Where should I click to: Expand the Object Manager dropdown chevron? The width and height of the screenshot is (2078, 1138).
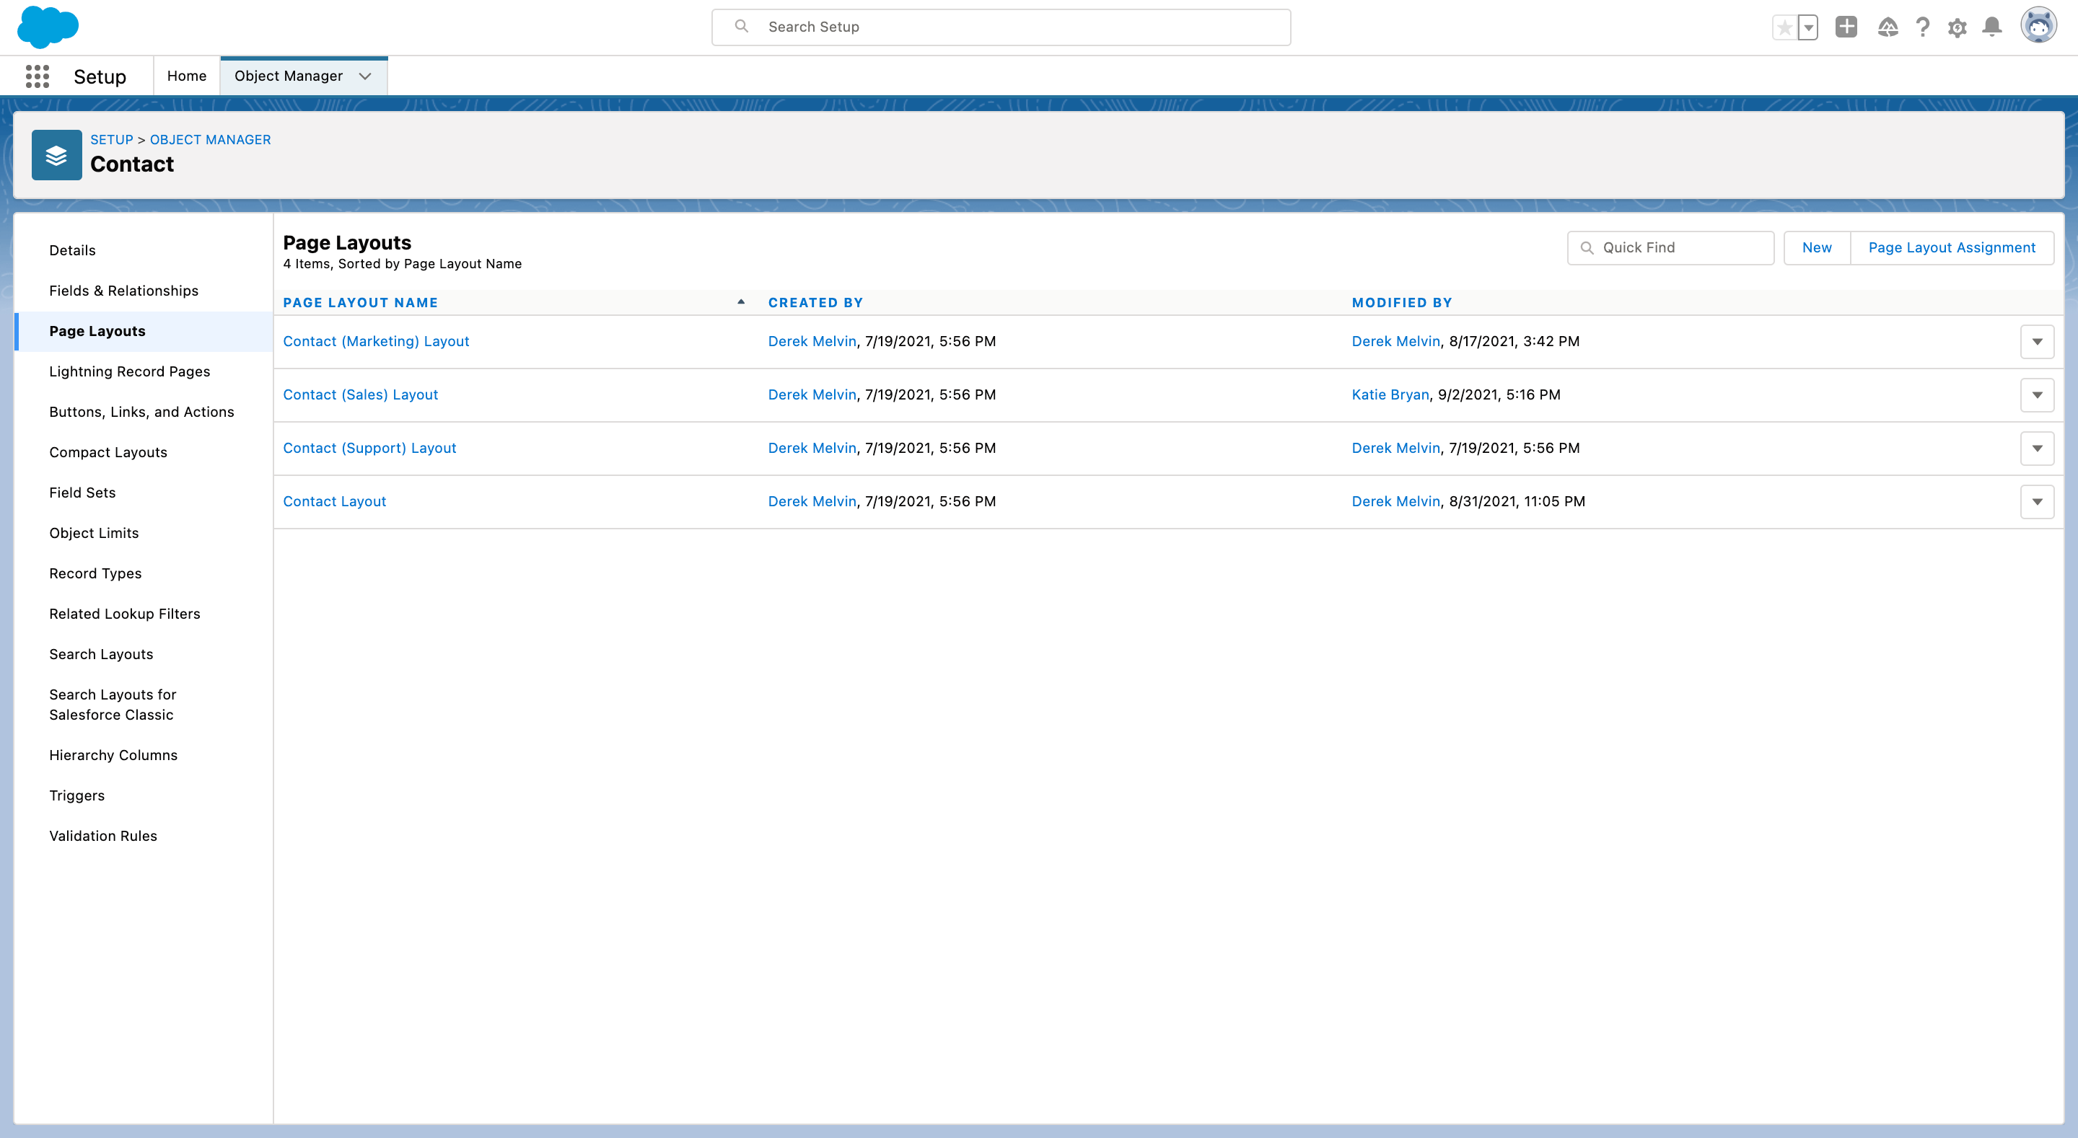pyautogui.click(x=364, y=76)
